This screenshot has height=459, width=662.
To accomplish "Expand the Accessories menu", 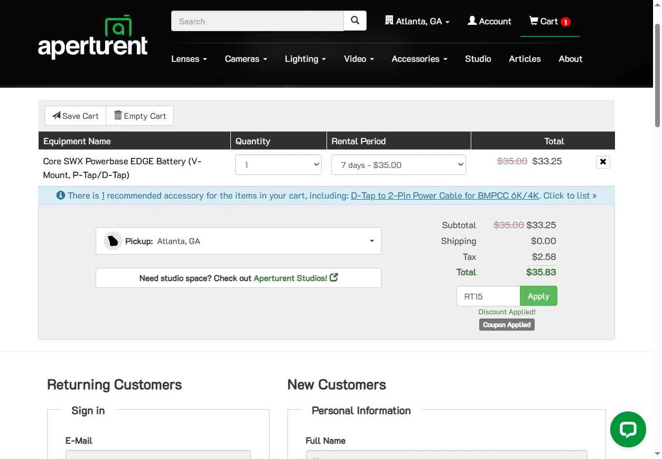I will pyautogui.click(x=419, y=59).
